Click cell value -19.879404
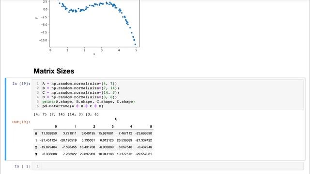 click(48, 147)
